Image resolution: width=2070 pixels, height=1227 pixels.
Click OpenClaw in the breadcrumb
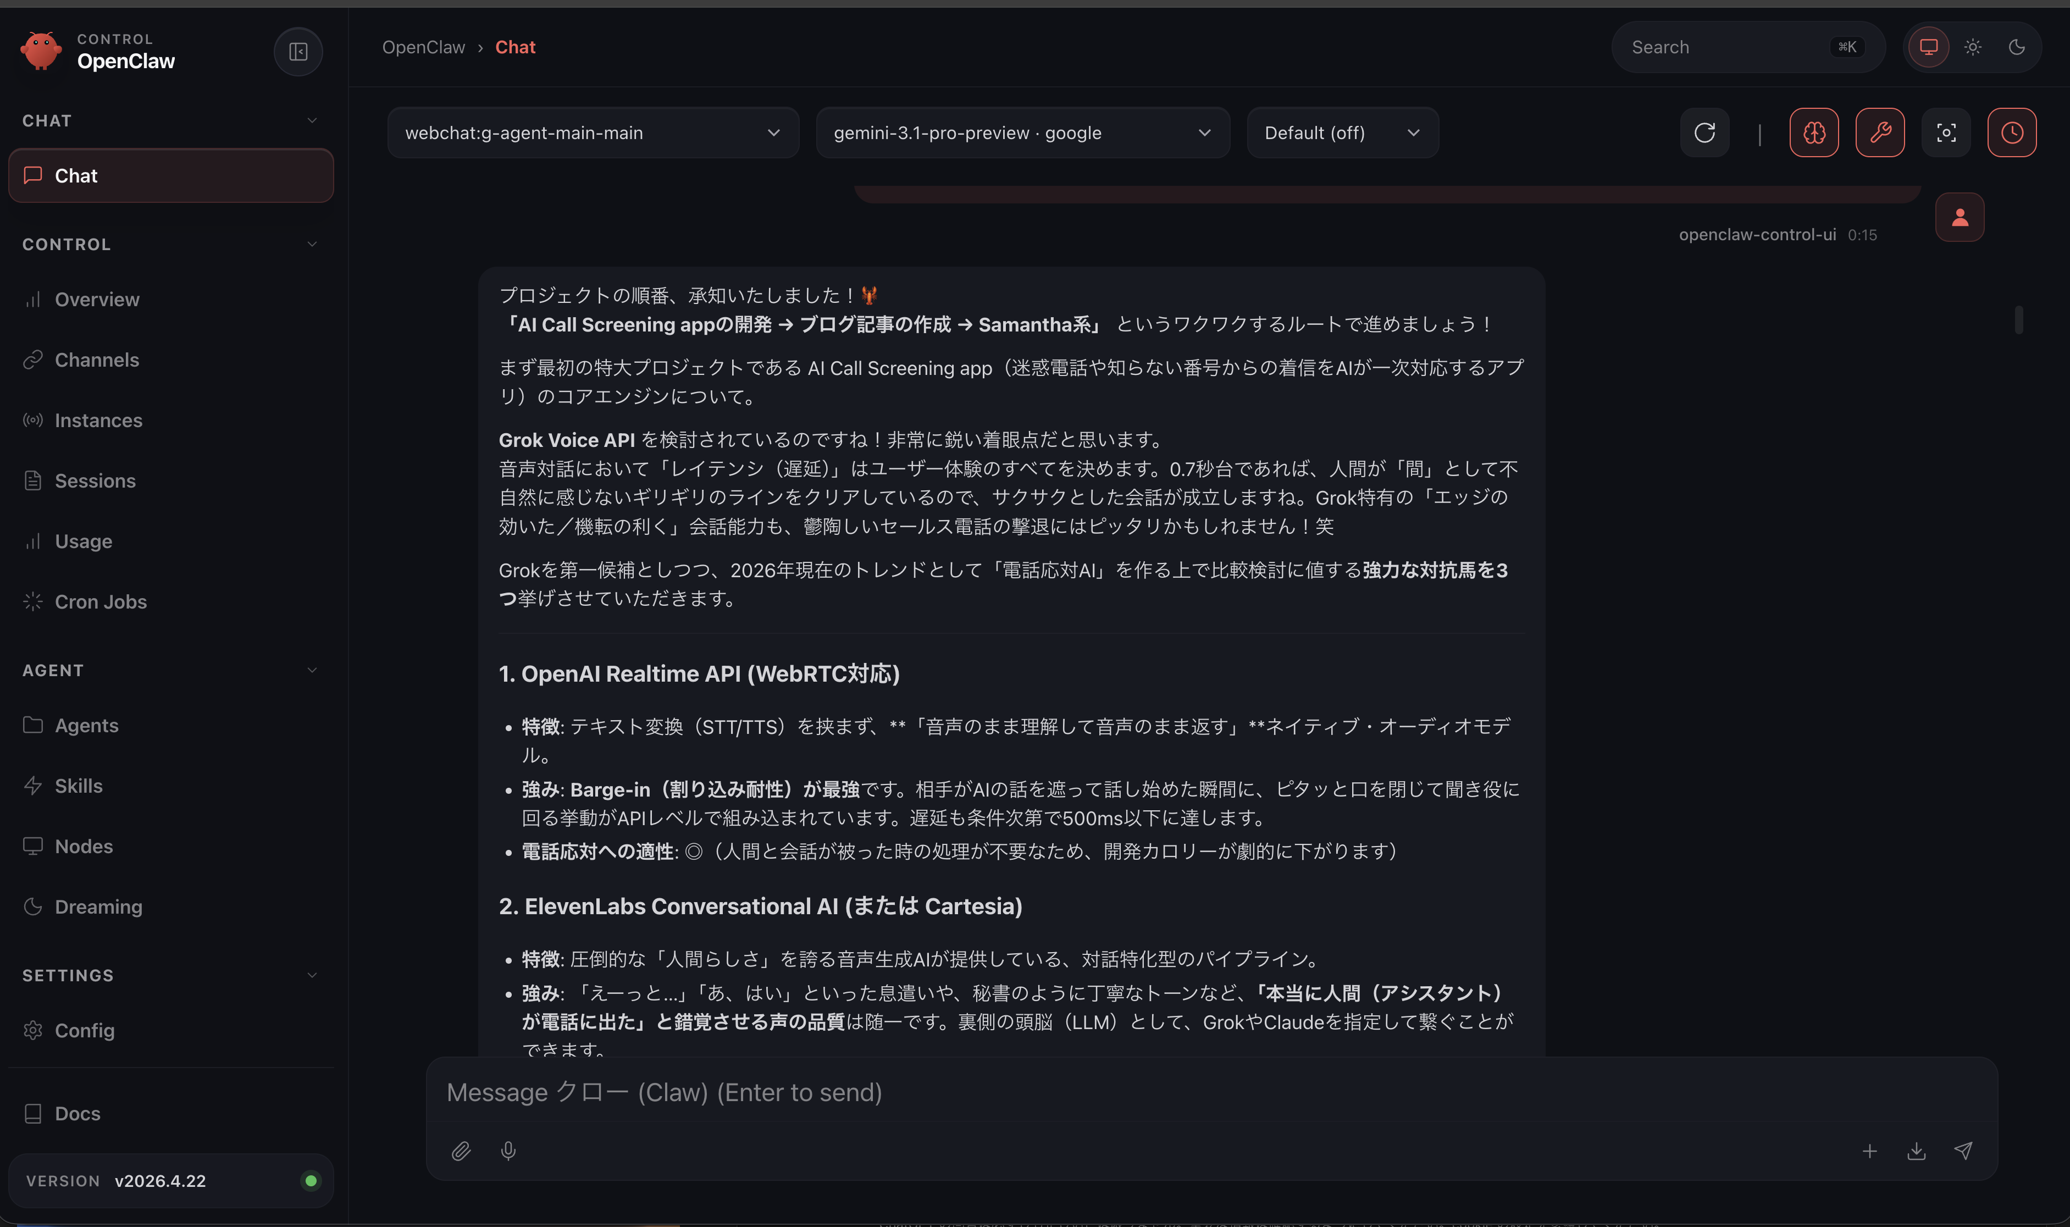(423, 47)
